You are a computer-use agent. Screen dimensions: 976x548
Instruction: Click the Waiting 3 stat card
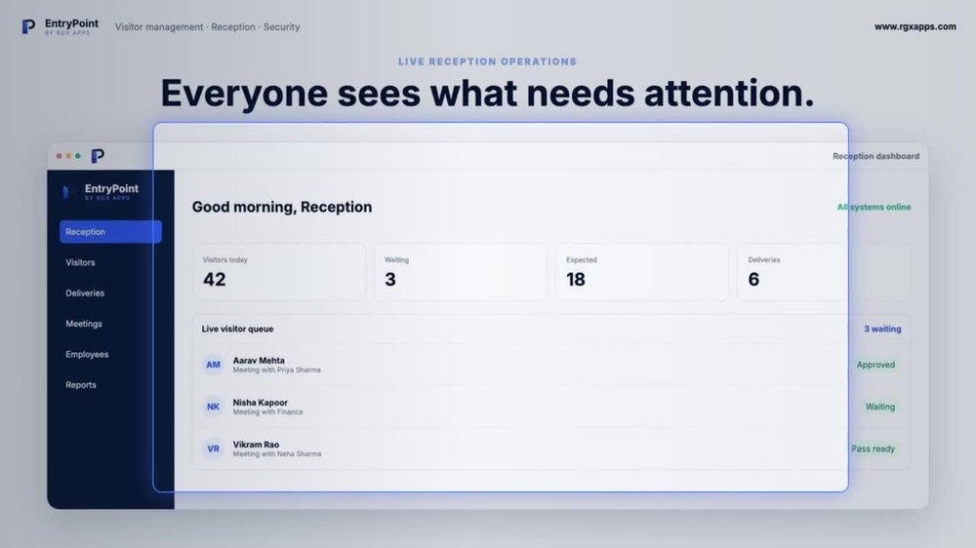[461, 272]
